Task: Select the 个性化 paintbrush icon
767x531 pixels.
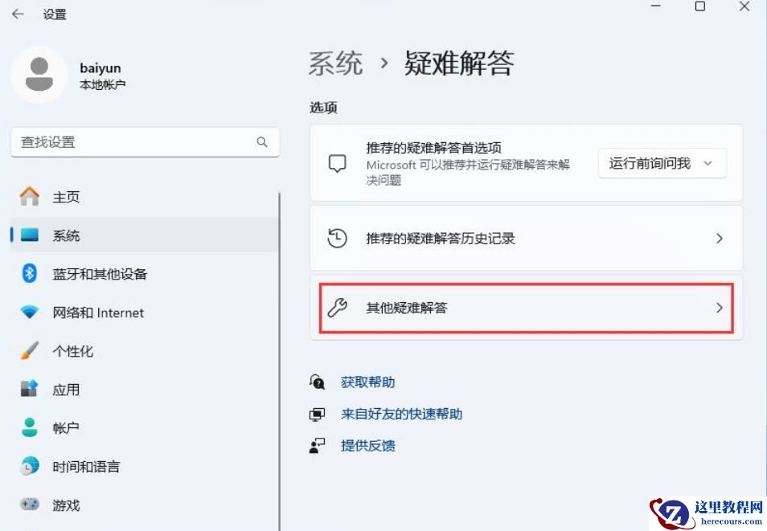Action: point(27,351)
